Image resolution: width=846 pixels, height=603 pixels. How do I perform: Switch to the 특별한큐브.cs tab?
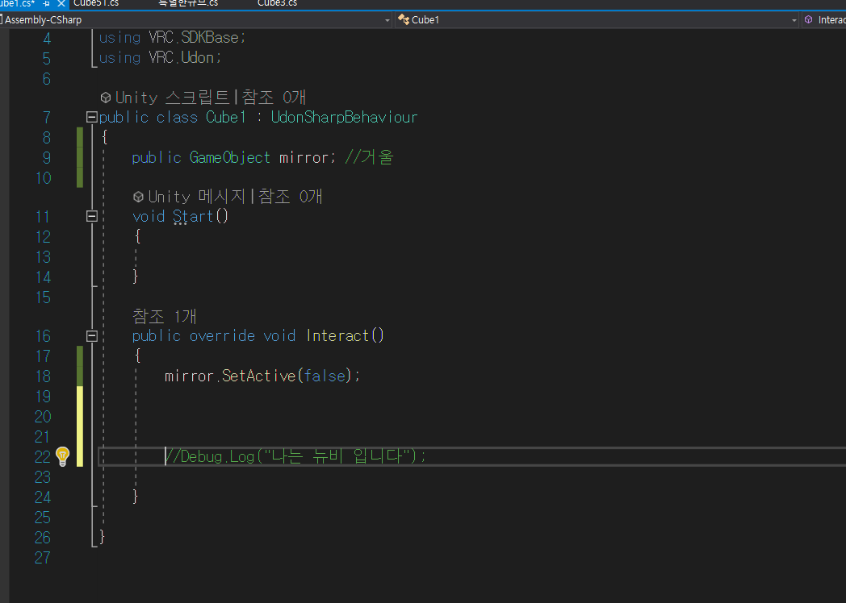coord(188,3)
